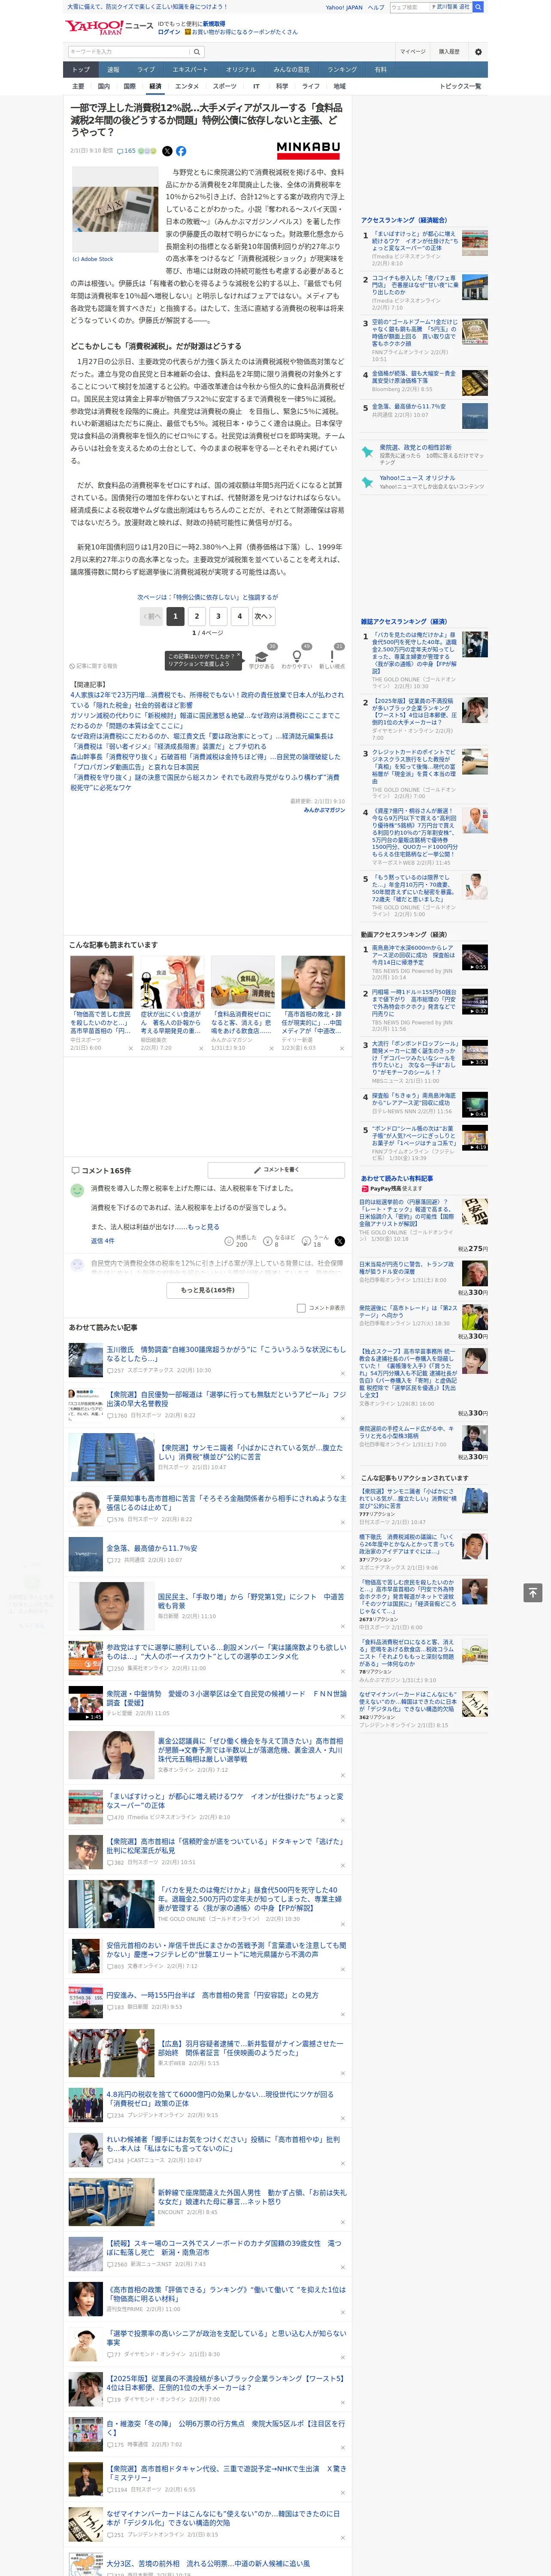React with わかりやすい lightbulb icon
Image resolution: width=551 pixels, height=2576 pixels.
(296, 659)
